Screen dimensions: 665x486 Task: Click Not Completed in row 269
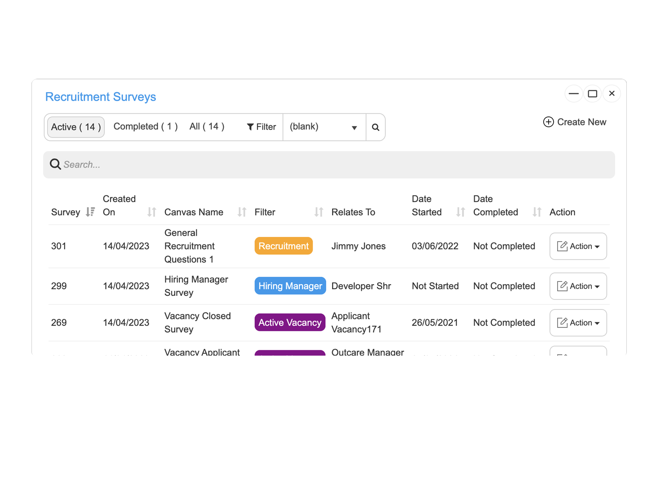(x=504, y=322)
